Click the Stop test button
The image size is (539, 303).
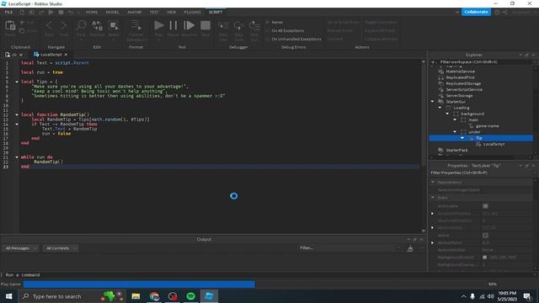coord(205,25)
